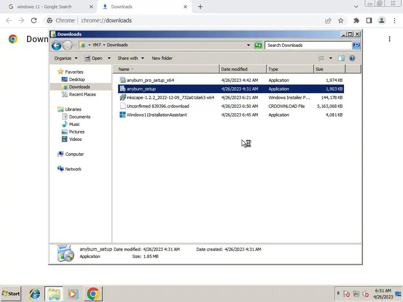Open the Chrome tab search chevron
403x302 pixels.
coord(356,7)
